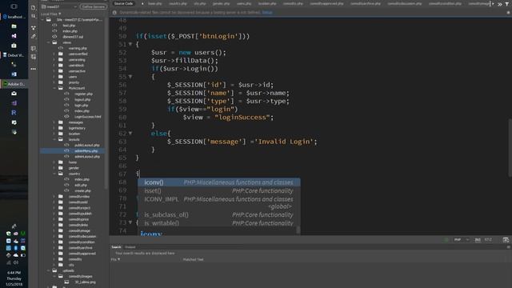Screen dimensions: 512x288
Task: Open localhost browser from the taskbar
Action: (14, 17)
